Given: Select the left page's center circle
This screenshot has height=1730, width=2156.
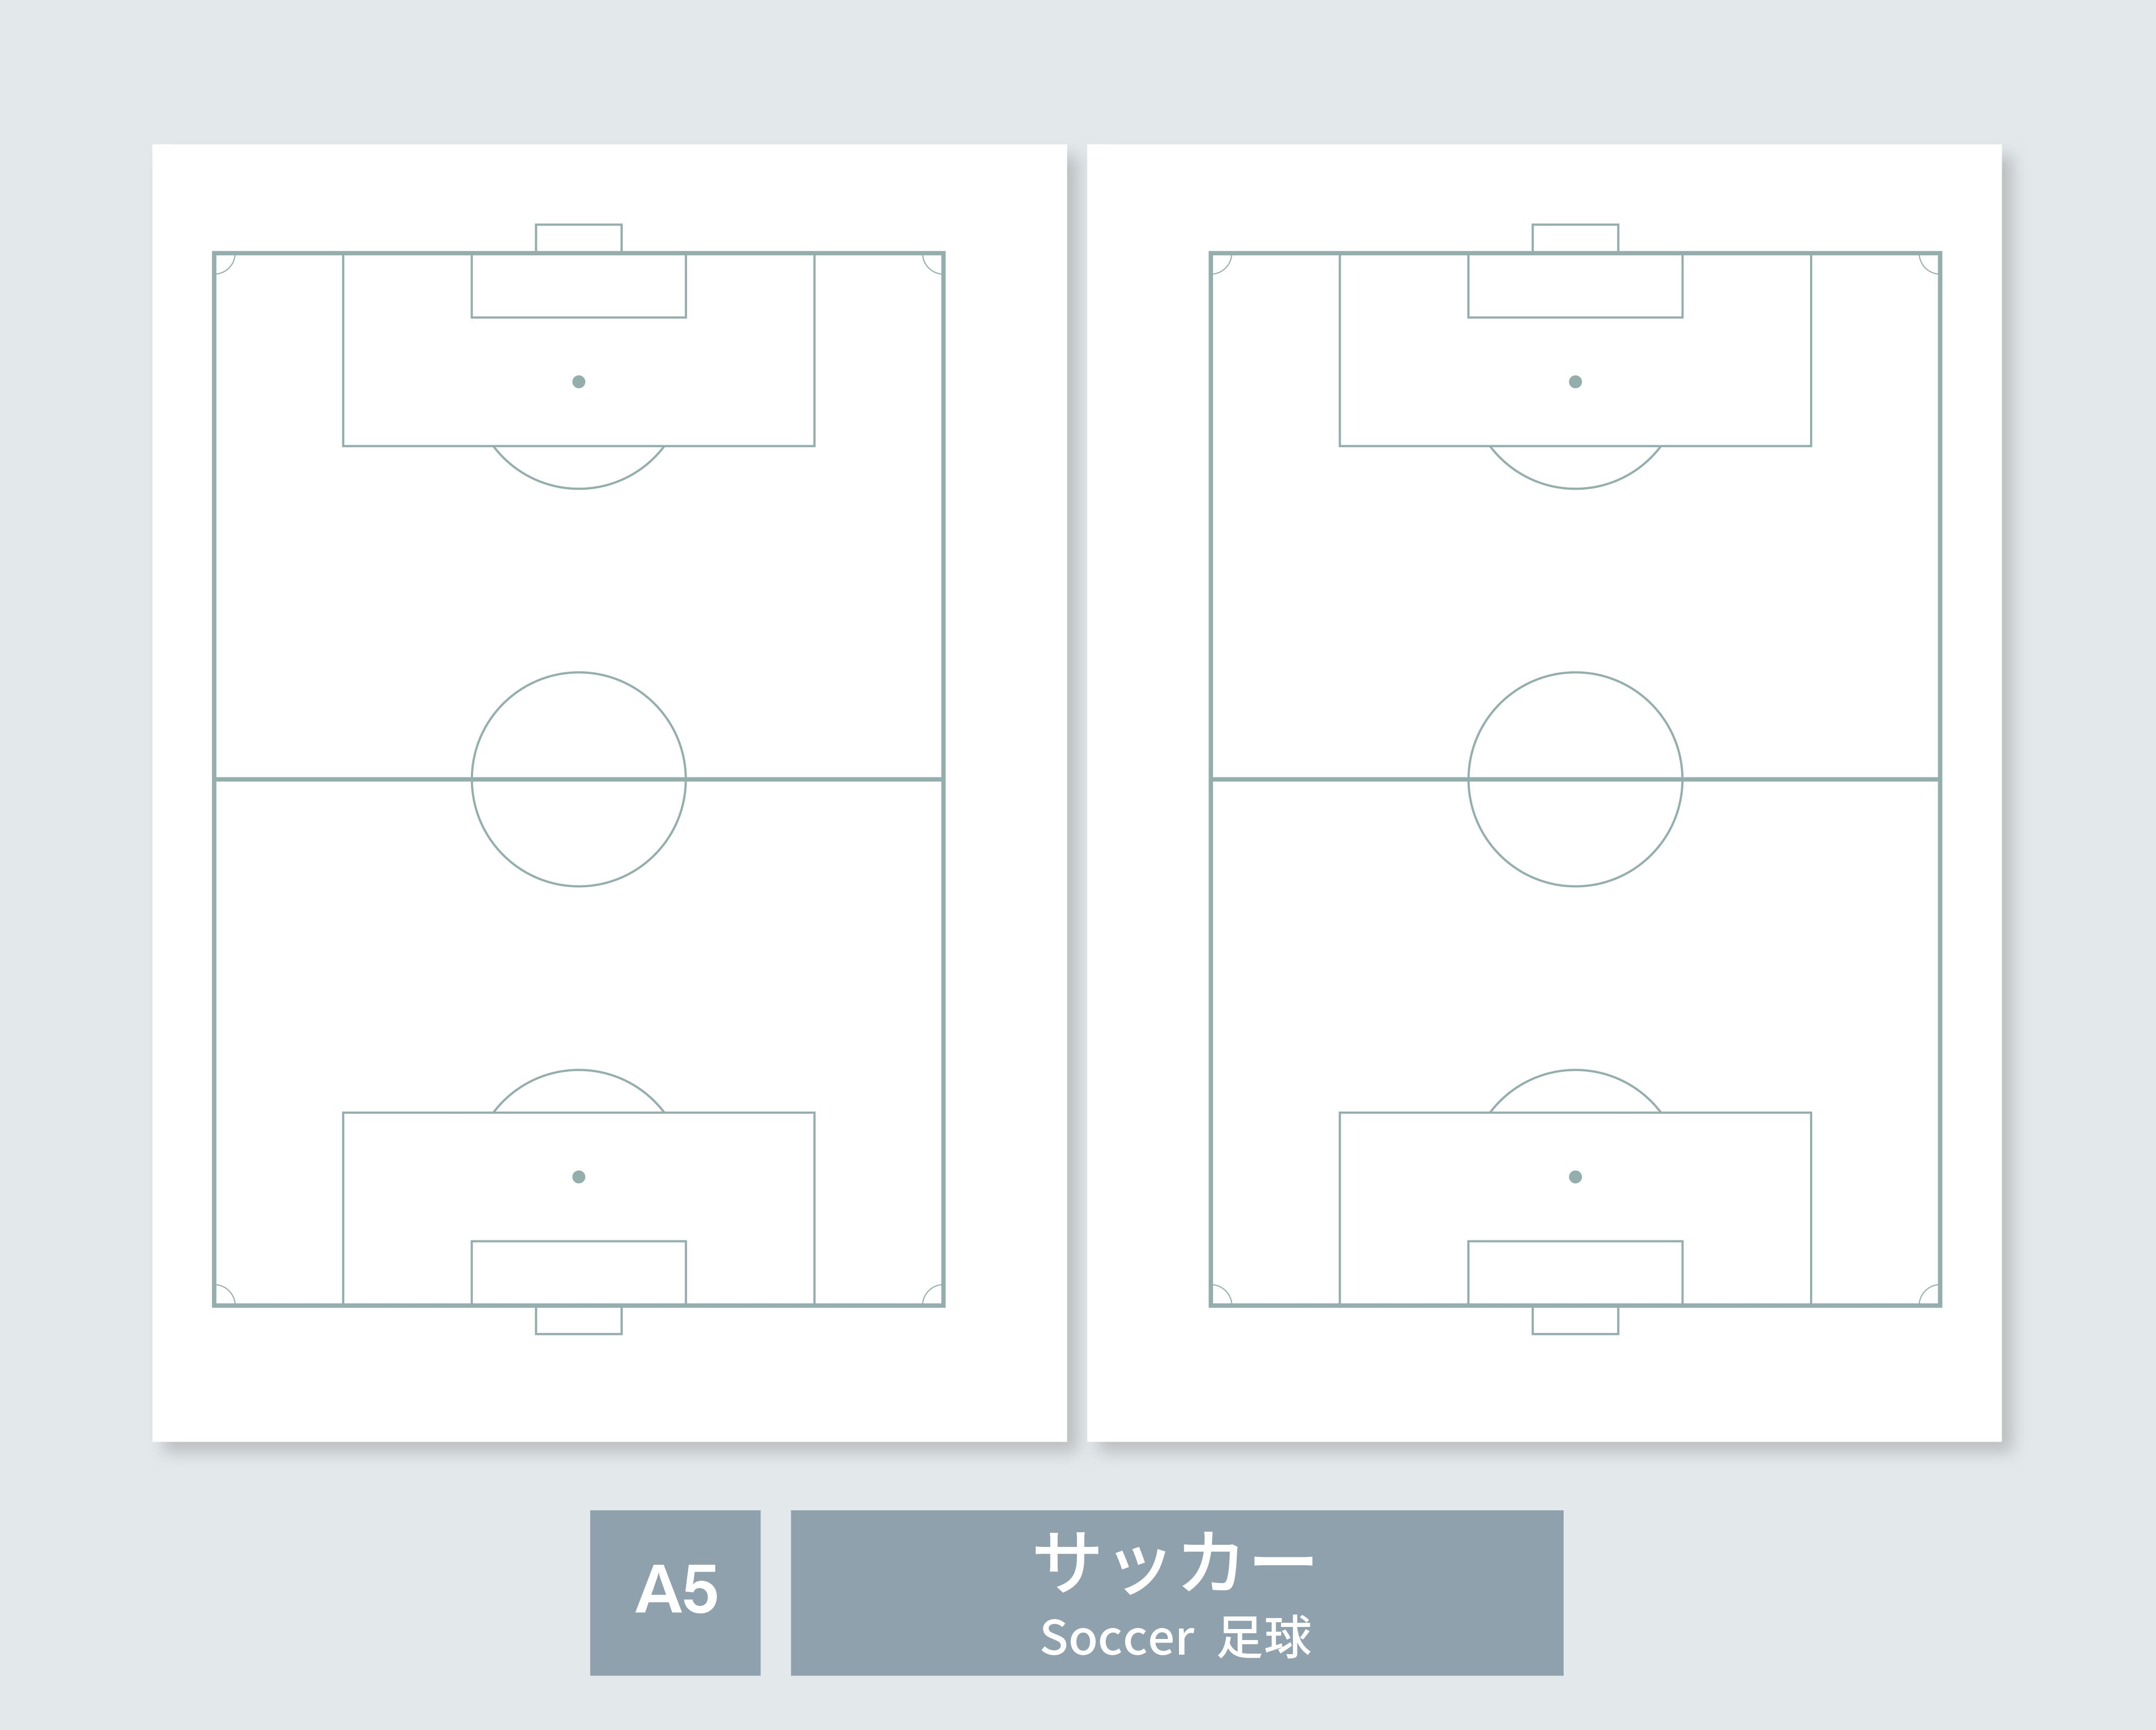Looking at the screenshot, I should click(578, 778).
